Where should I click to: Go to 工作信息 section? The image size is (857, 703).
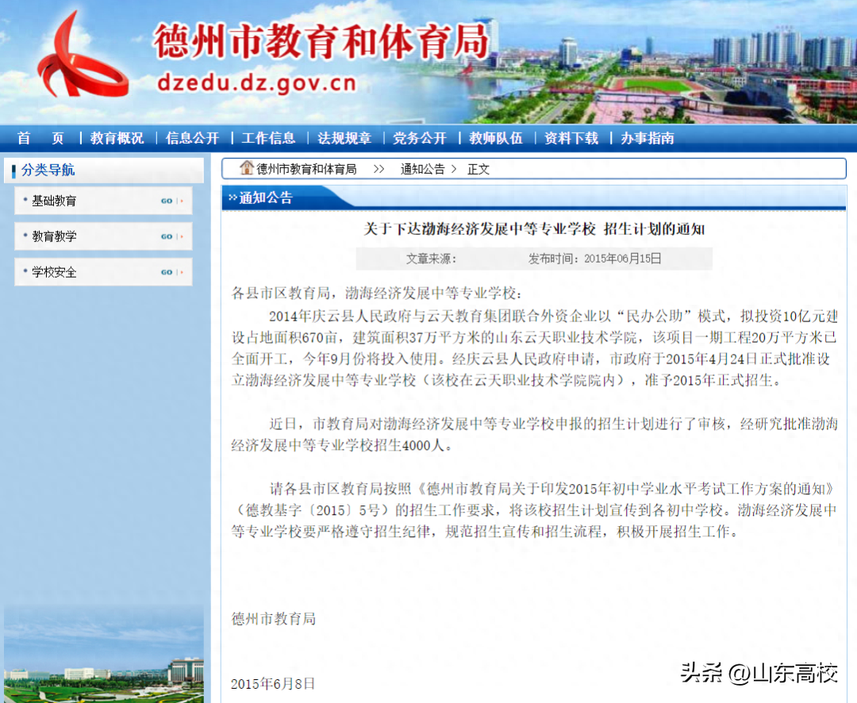point(268,138)
